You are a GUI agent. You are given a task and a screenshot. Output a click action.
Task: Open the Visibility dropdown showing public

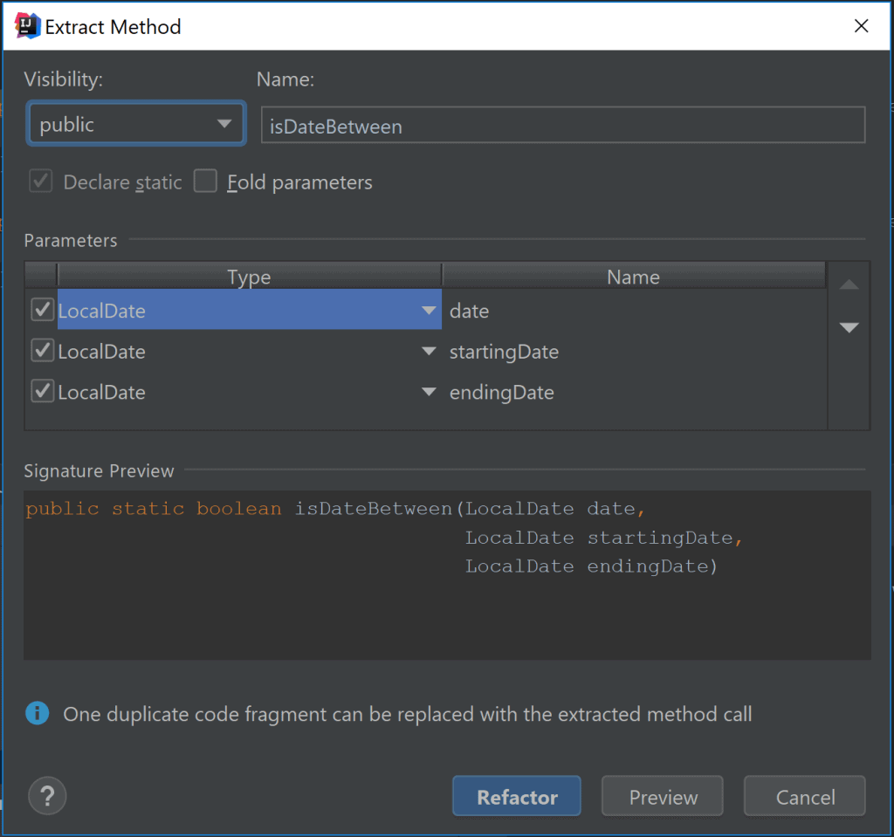point(135,124)
